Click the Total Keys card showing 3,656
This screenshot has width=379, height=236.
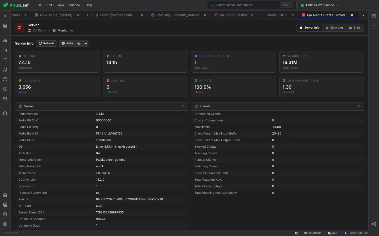point(57,86)
